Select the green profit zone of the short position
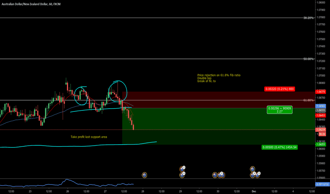330x194 pixels. point(218,126)
